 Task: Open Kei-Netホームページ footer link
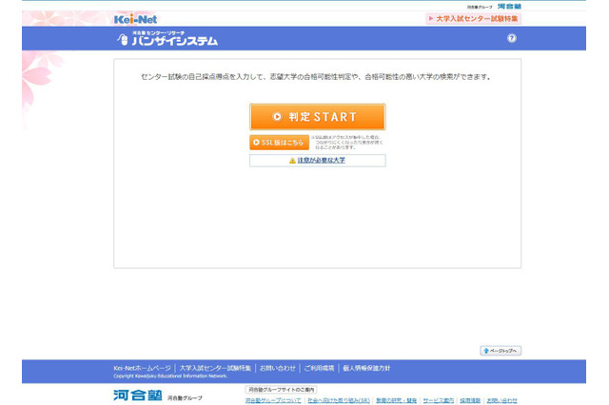point(142,368)
